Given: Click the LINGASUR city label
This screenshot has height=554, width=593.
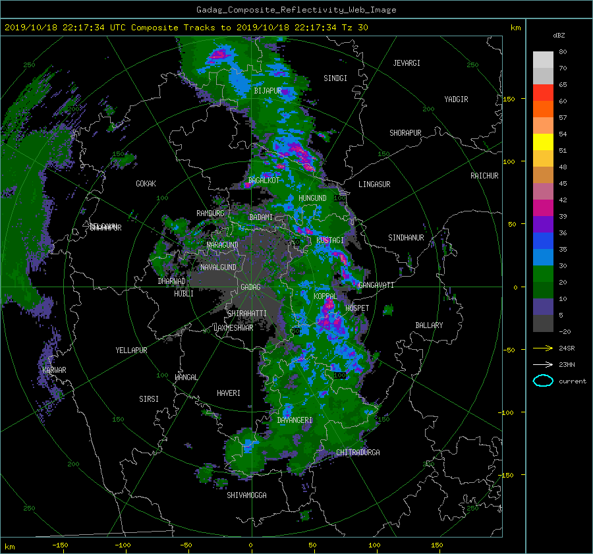Looking at the screenshot, I should [x=374, y=184].
